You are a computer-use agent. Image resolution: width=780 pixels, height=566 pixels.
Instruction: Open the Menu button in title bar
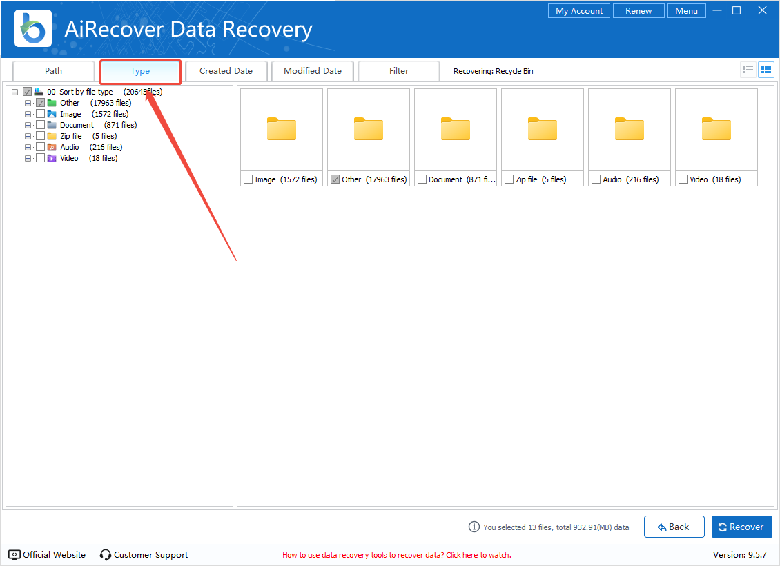pyautogui.click(x=686, y=11)
